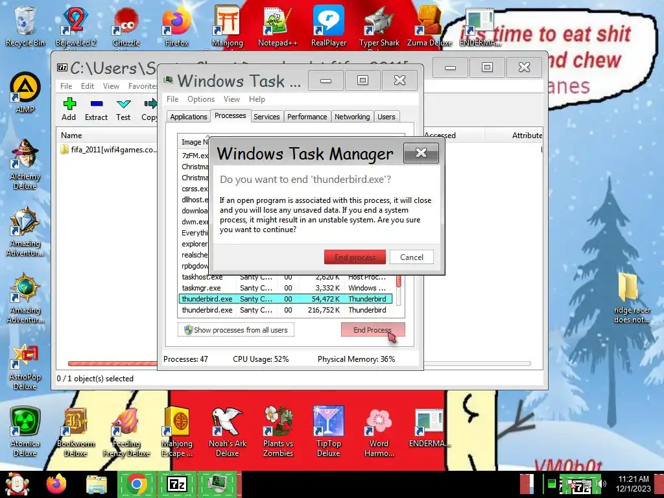Open Task Manager Options menu

coord(201,99)
